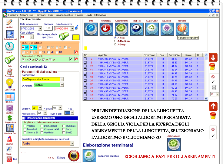This screenshot has height=164, width=223.
Task: Click the Richiama pacchetto spia flashlight
Action: point(64,36)
